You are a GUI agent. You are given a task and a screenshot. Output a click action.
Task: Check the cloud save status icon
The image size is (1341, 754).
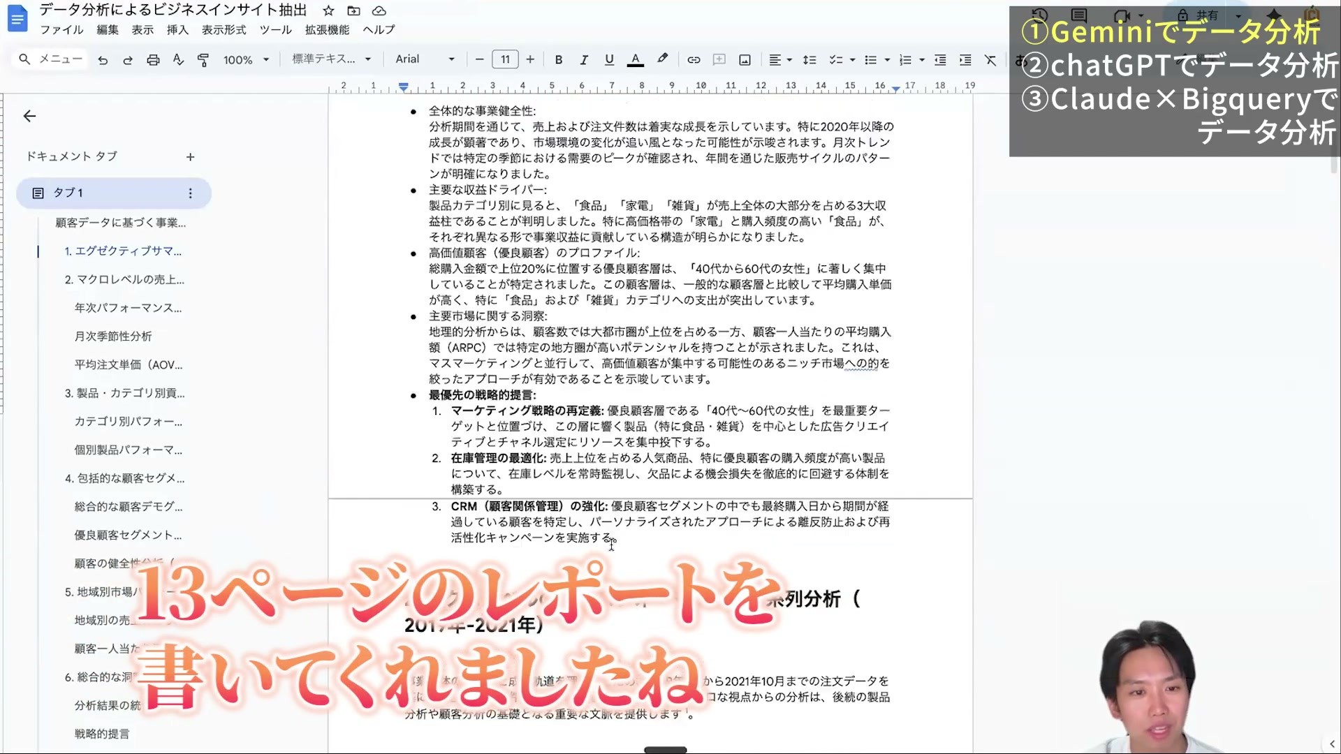pos(379,10)
